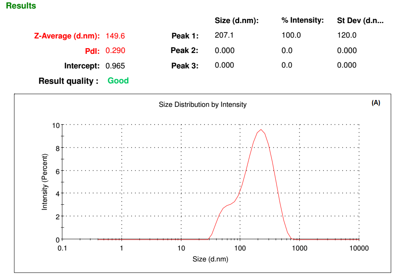Screen dimensions: 396x276
Task: Click the green Good result quality
Action: coord(118,81)
